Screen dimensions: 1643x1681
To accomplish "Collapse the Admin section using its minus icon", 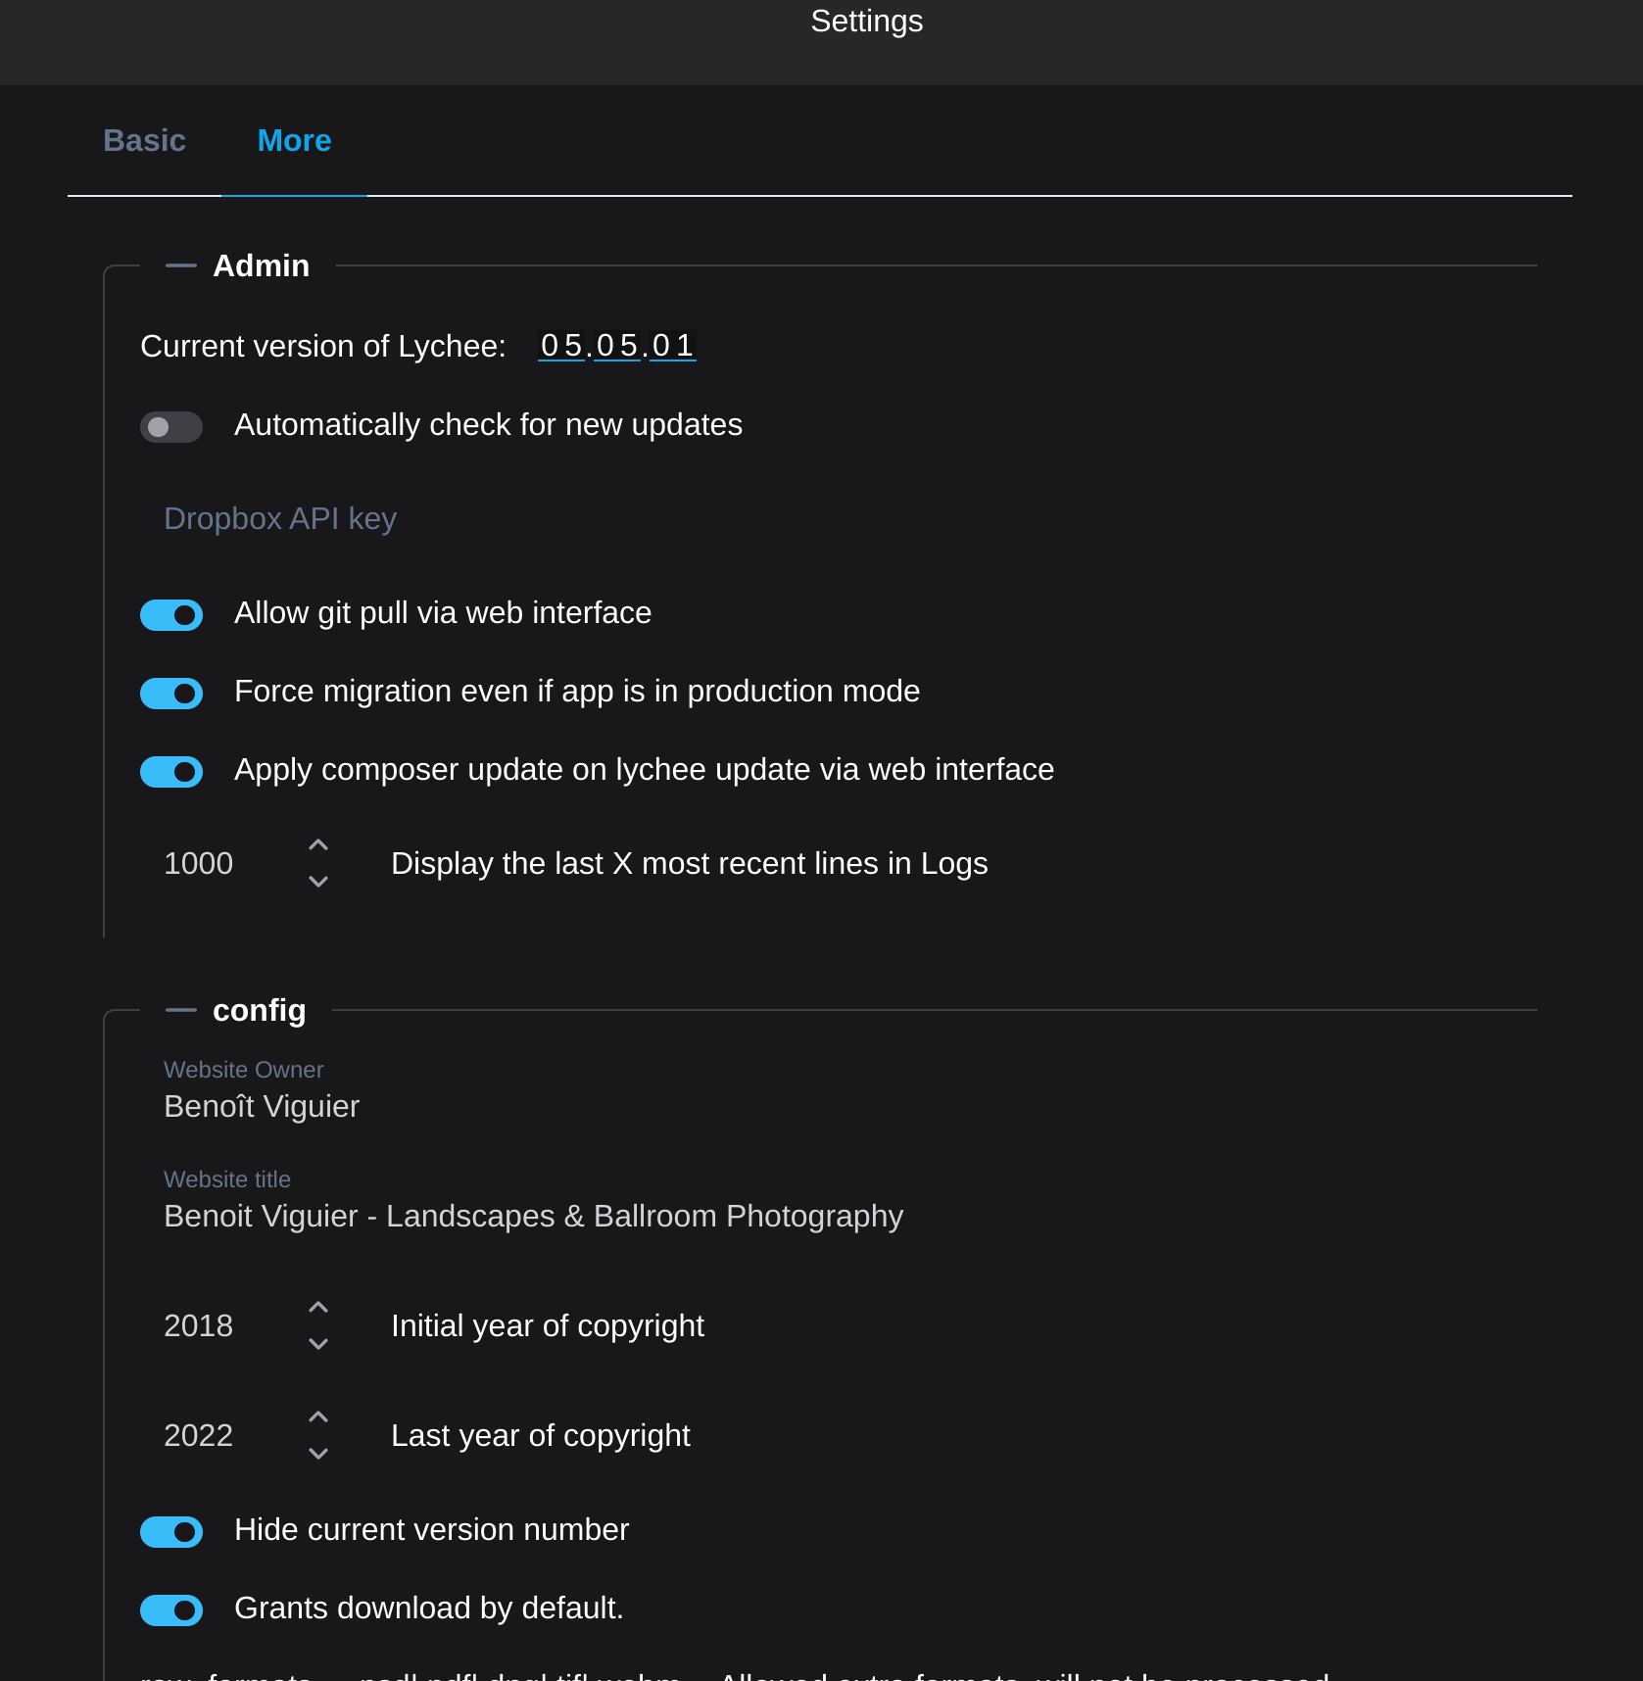I will 181,265.
